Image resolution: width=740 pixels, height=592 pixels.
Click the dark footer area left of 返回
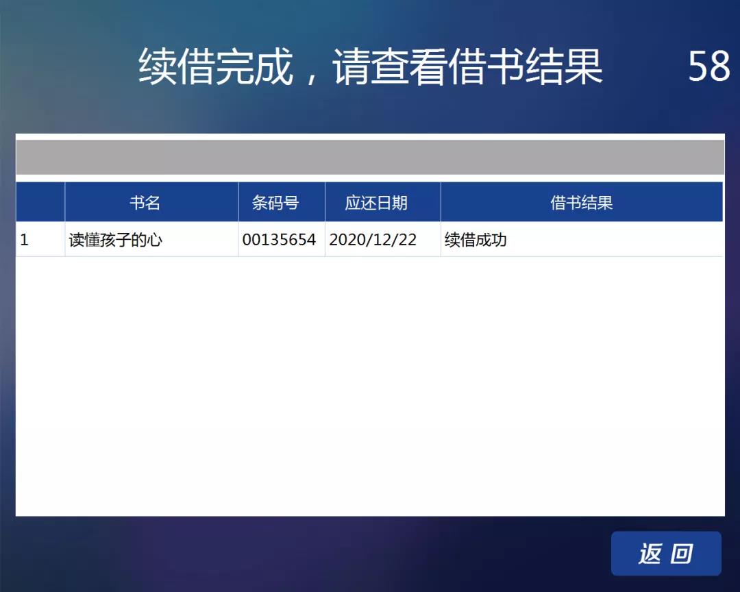(x=308, y=554)
